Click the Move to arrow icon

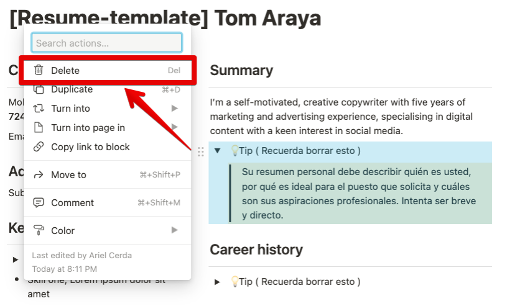point(39,174)
